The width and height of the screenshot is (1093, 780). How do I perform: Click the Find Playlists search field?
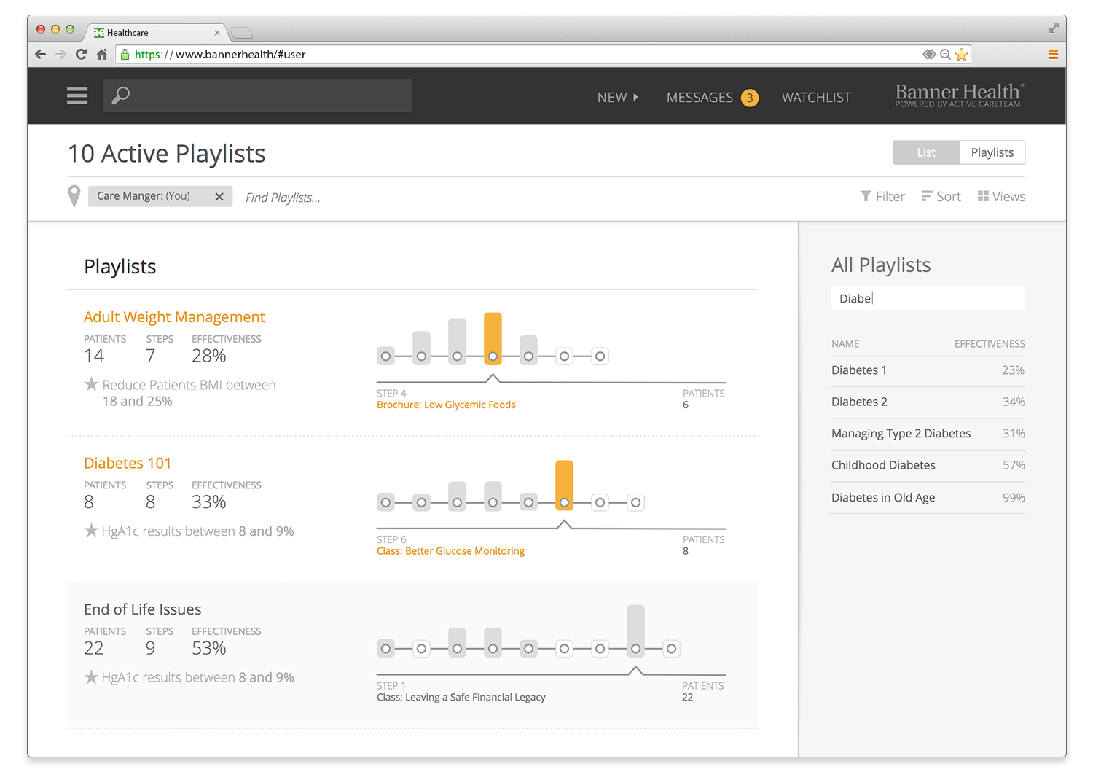283,198
